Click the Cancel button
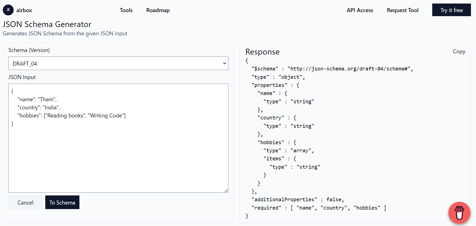Image resolution: width=476 pixels, height=226 pixels. pos(25,202)
